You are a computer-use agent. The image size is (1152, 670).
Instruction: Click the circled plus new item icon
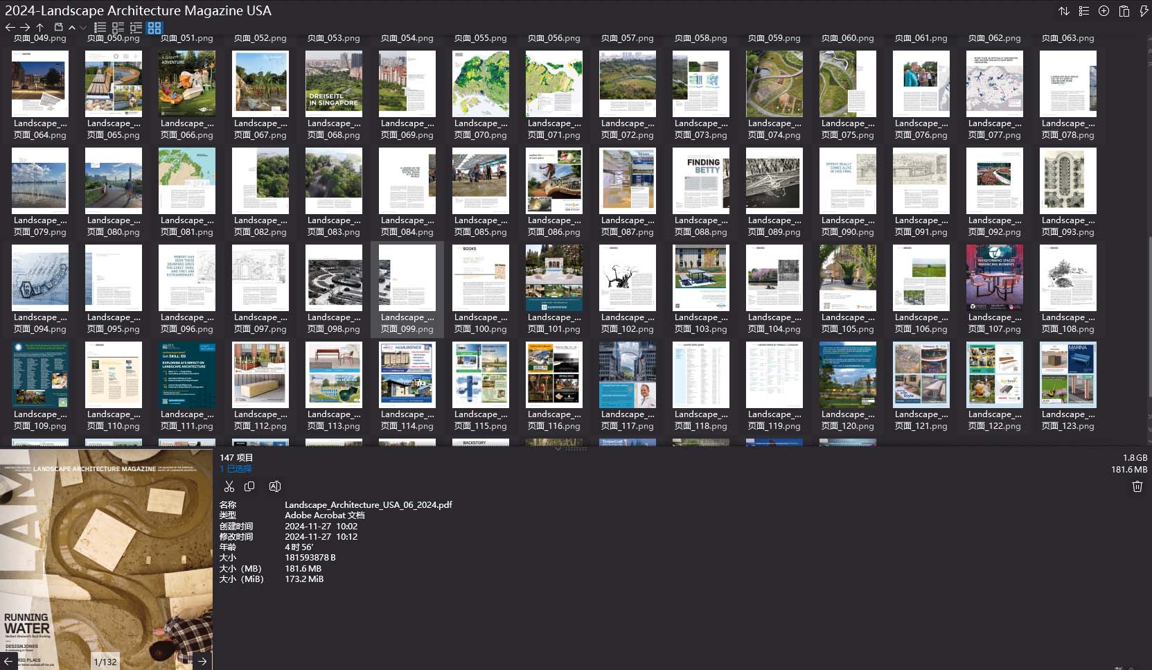[1104, 11]
